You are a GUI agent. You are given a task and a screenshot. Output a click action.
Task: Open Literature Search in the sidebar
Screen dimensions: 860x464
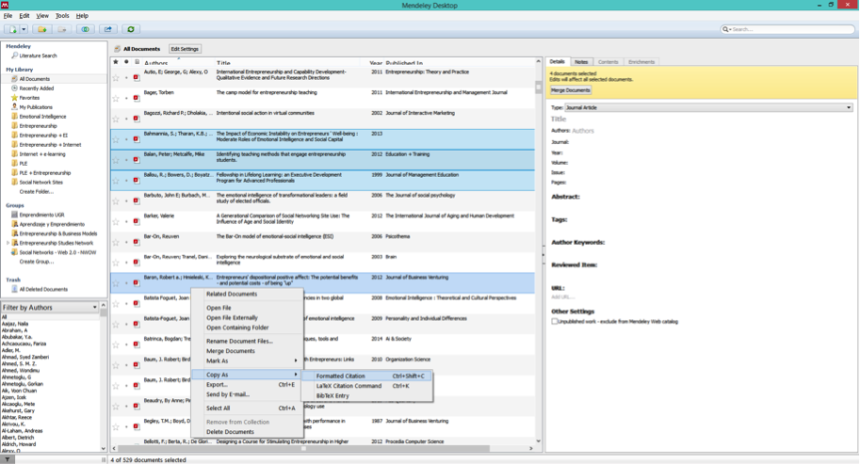pos(38,56)
